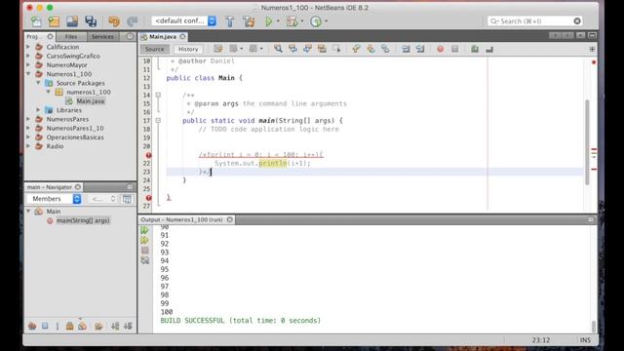Collapse the code fold at line 17
This screenshot has height=351, width=624.
coord(158,121)
